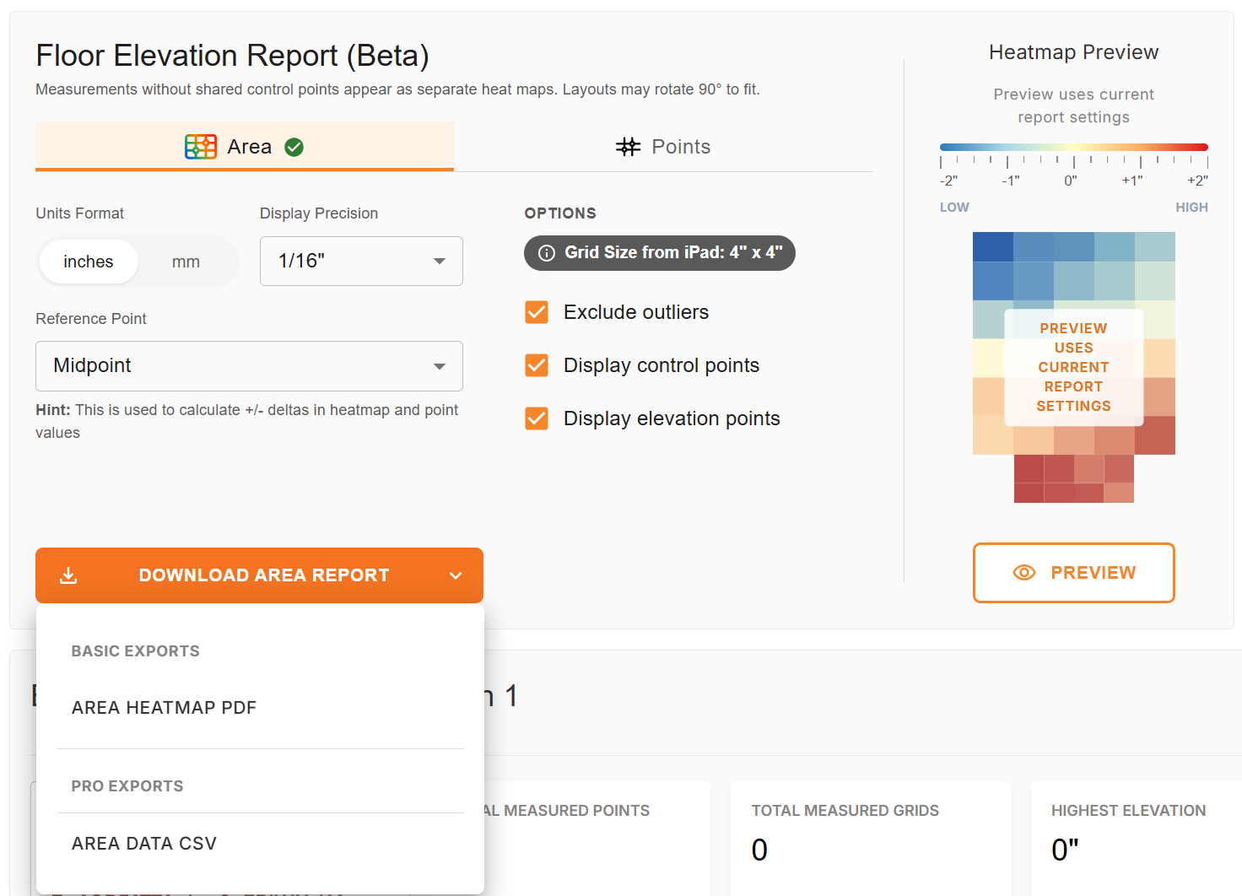Click the LOW scale label

pyautogui.click(x=954, y=208)
